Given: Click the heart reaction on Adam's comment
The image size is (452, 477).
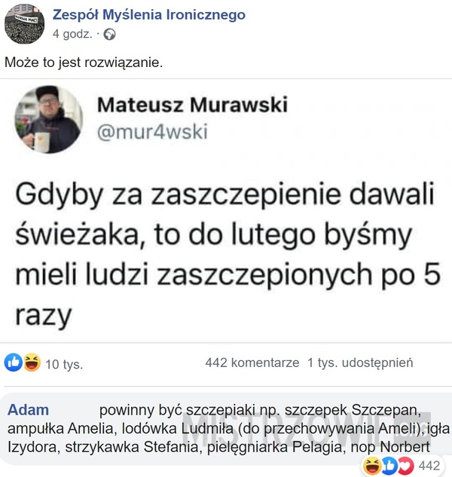Looking at the screenshot, I should (x=406, y=466).
